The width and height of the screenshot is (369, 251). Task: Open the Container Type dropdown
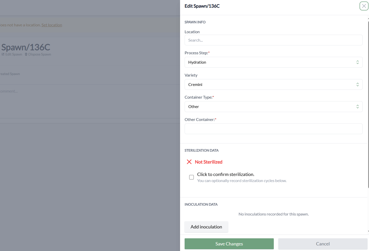(273, 107)
